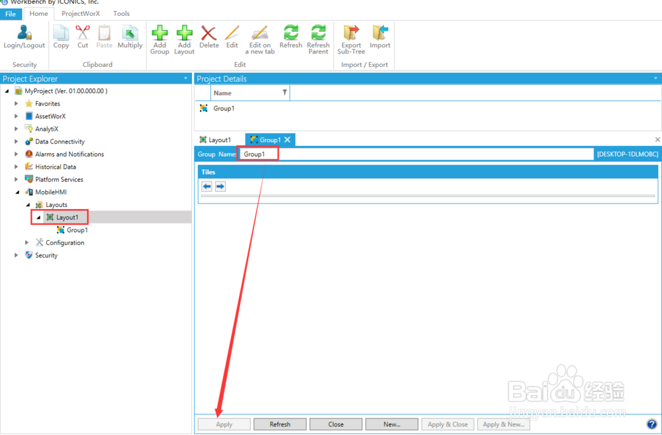Collapse the Layout1 node

point(38,217)
